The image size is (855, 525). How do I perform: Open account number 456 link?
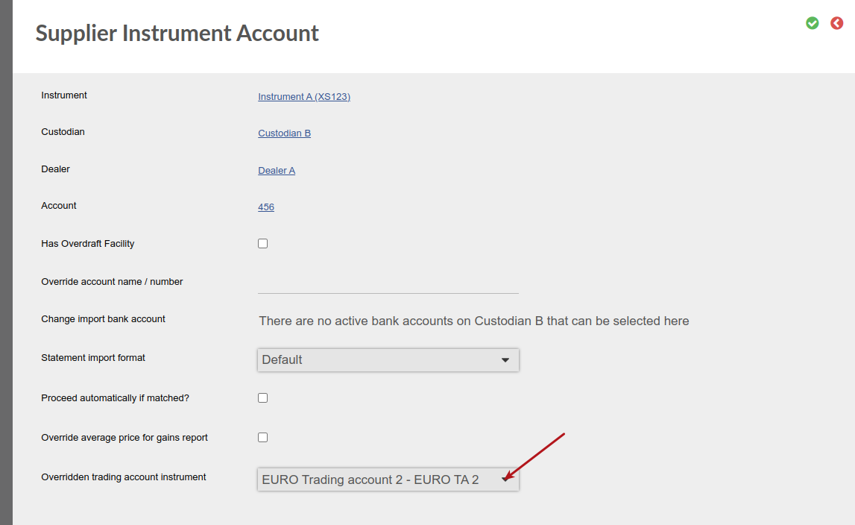(266, 207)
